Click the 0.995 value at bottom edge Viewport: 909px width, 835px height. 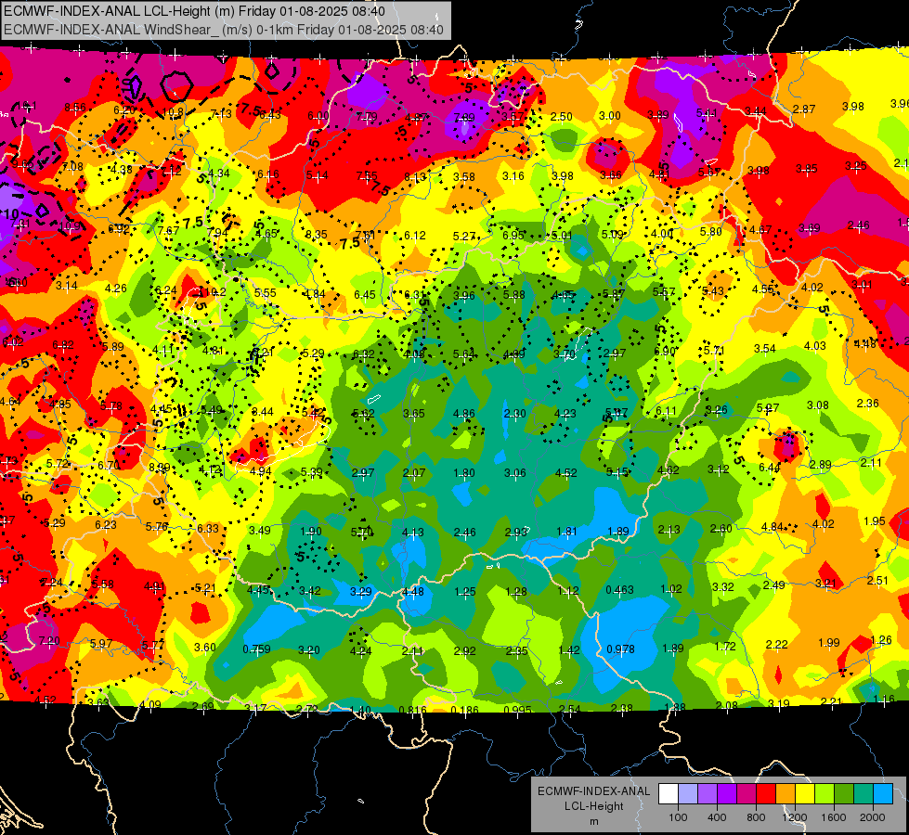[x=518, y=710]
